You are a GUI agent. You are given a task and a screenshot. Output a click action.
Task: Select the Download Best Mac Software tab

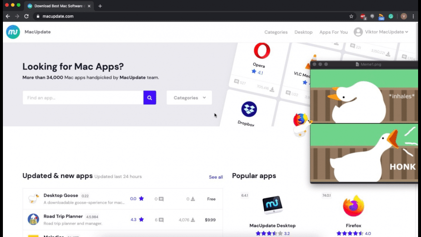click(x=59, y=6)
